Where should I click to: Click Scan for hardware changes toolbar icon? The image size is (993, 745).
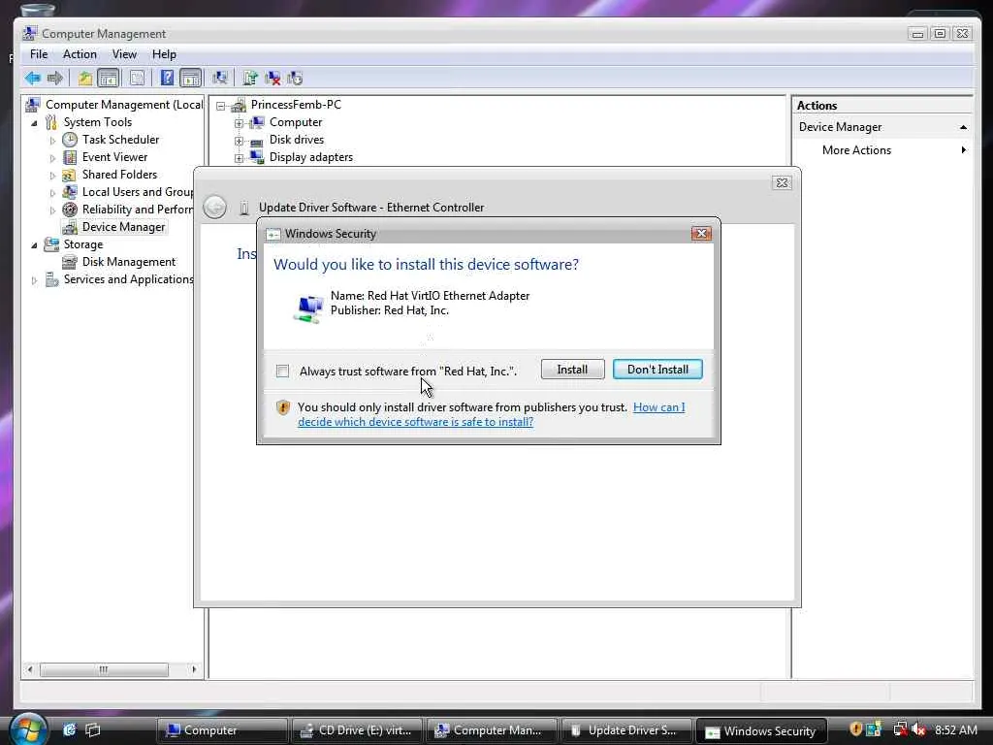220,78
